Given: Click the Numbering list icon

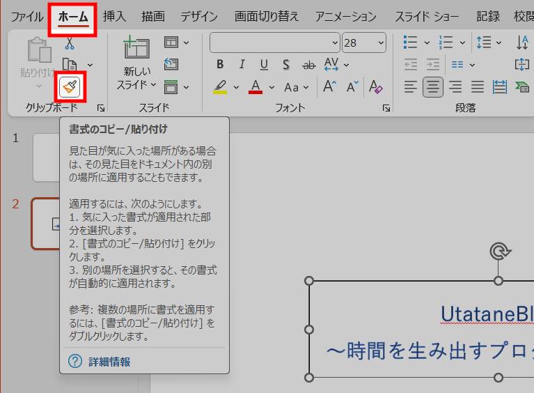Looking at the screenshot, I should [446, 43].
